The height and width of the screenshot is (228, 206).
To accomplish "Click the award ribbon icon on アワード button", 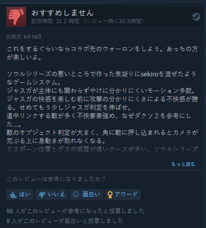I will click(110, 195).
